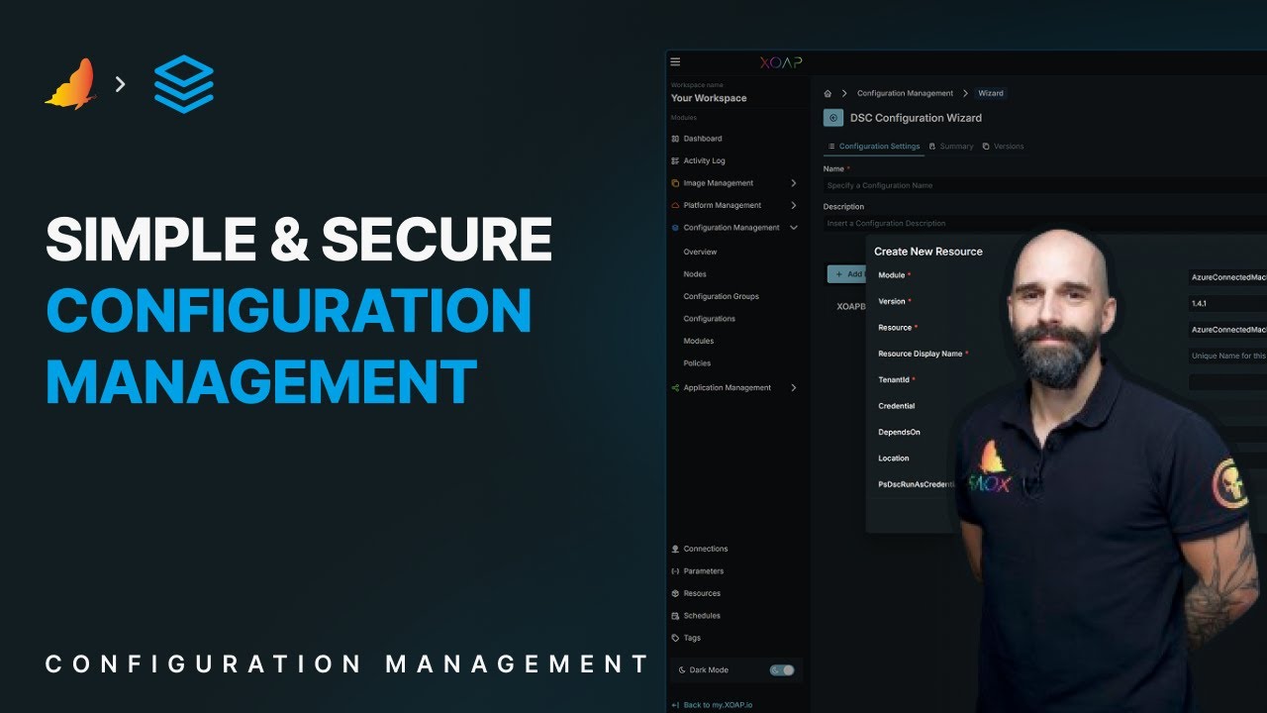Open the Module dropdown field
Image resolution: width=1267 pixels, height=713 pixels.
click(x=1227, y=277)
